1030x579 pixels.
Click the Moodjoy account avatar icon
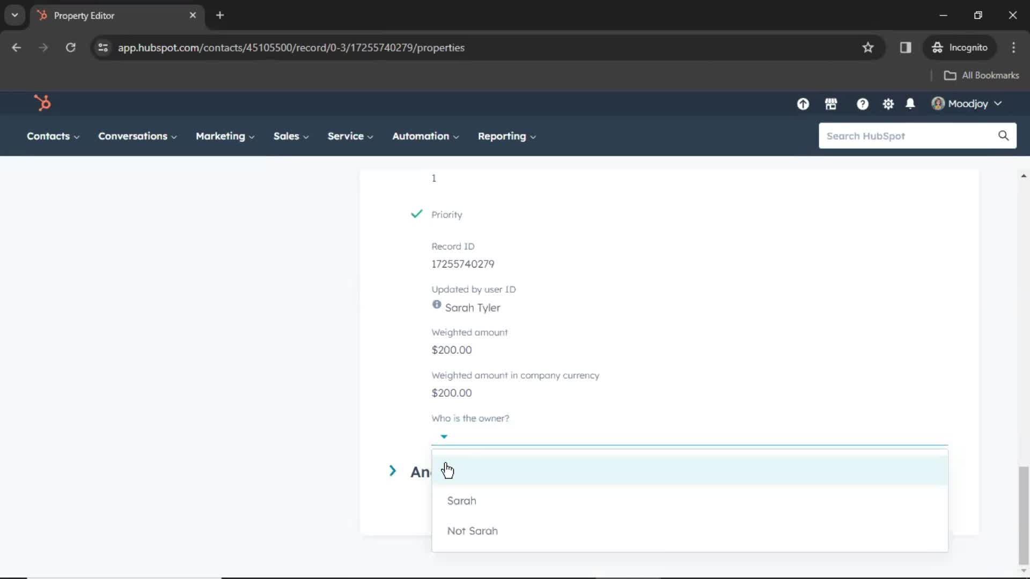pos(937,104)
